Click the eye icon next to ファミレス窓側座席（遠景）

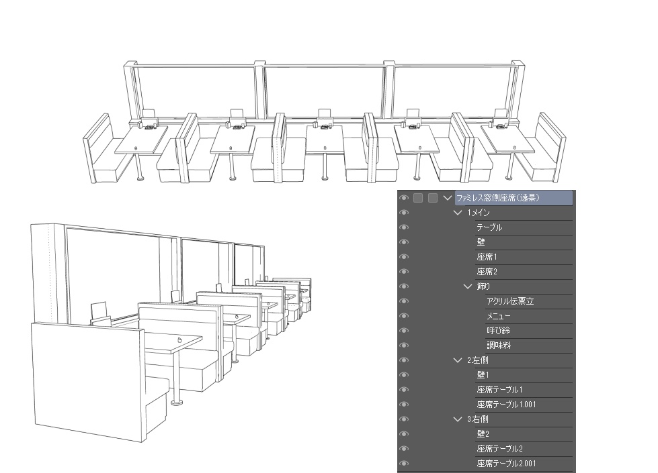pos(403,198)
